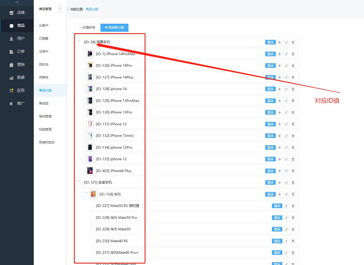Toggle 显示 for Meta50 RS 保时捷
The image size is (364, 265).
(277, 206)
